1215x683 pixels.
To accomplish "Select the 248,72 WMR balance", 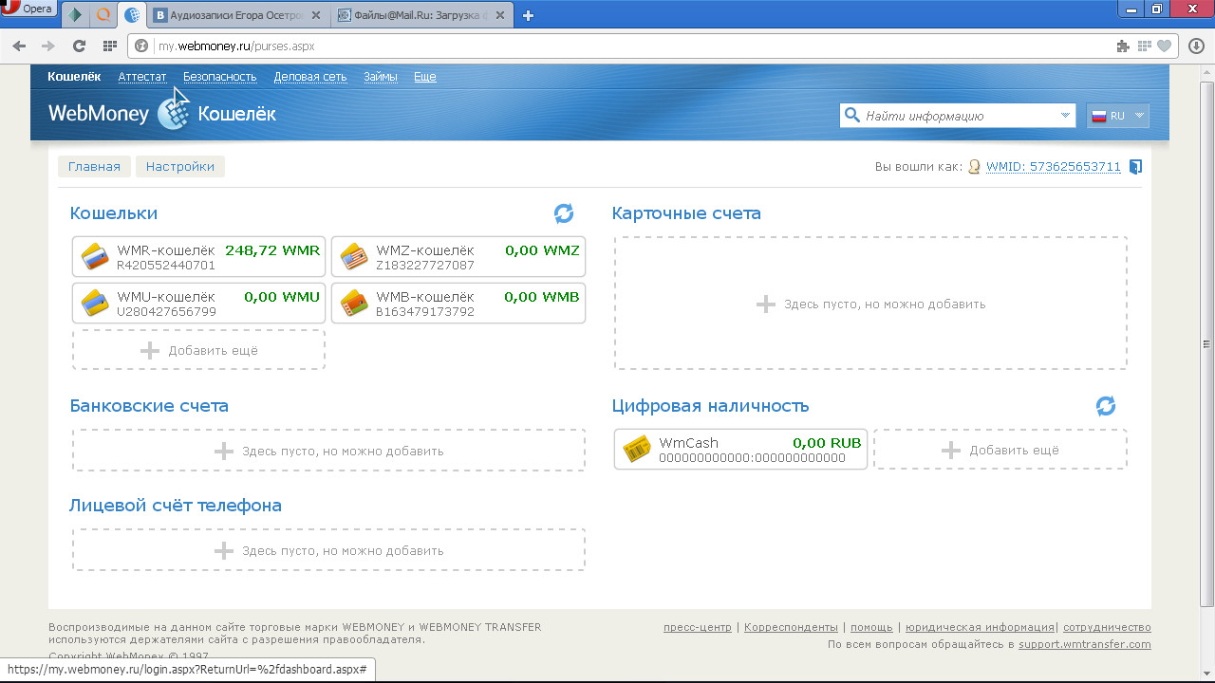I will coord(272,250).
